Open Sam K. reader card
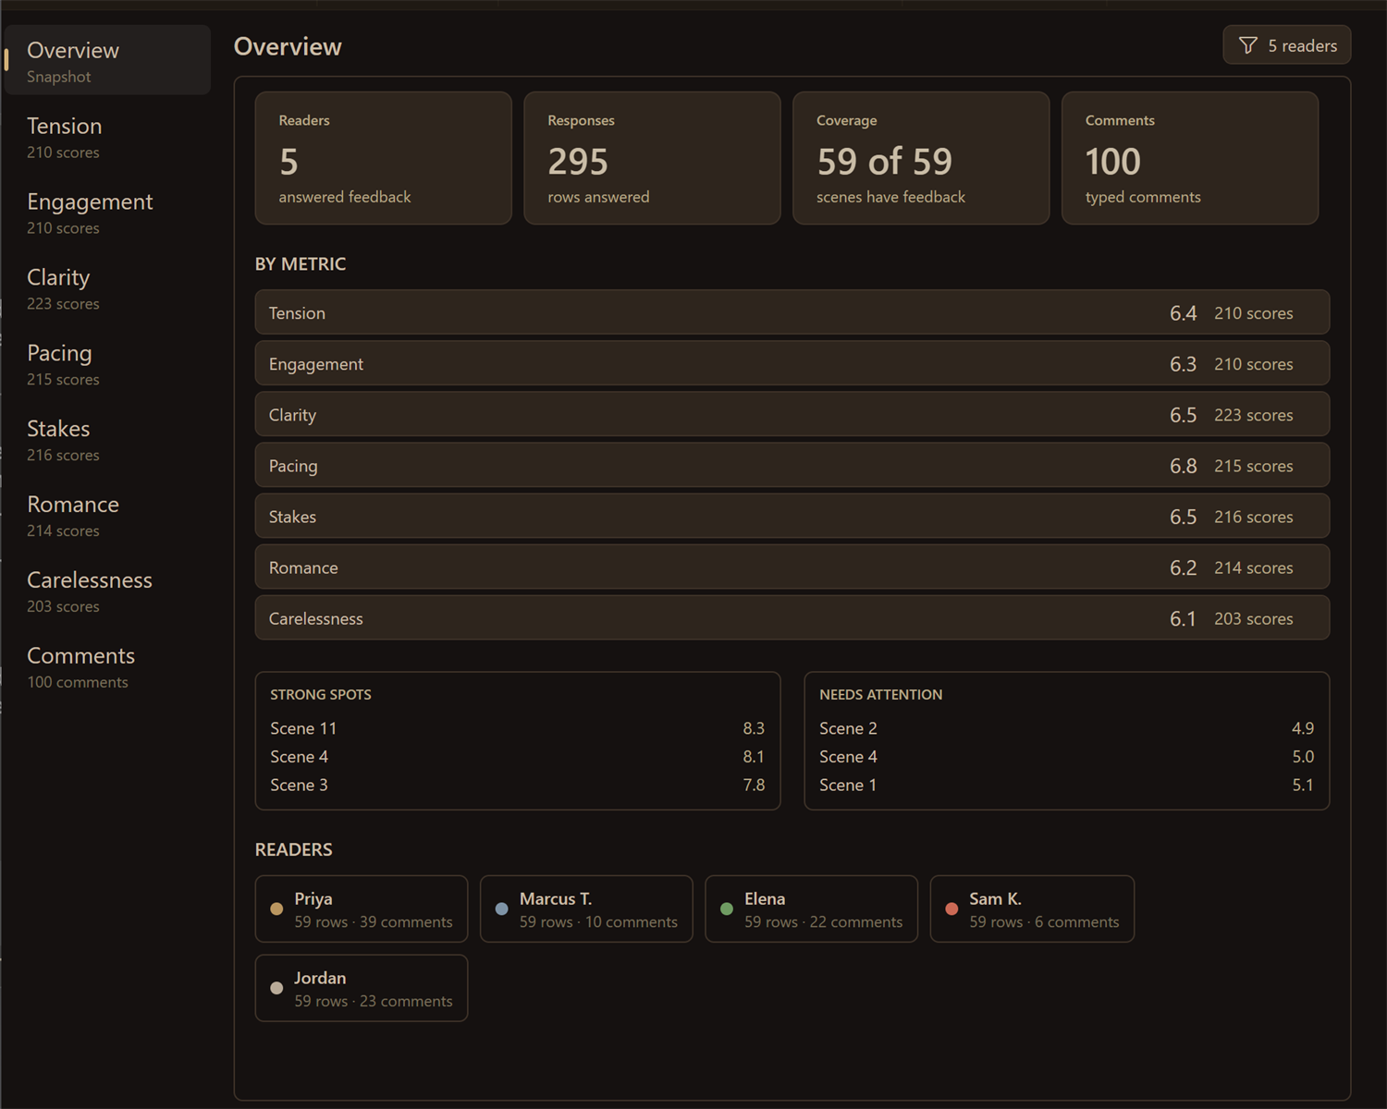Screen dimensions: 1387x1109 tap(1032, 909)
